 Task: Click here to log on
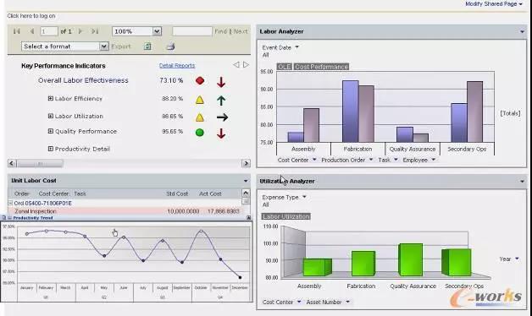pos(31,16)
